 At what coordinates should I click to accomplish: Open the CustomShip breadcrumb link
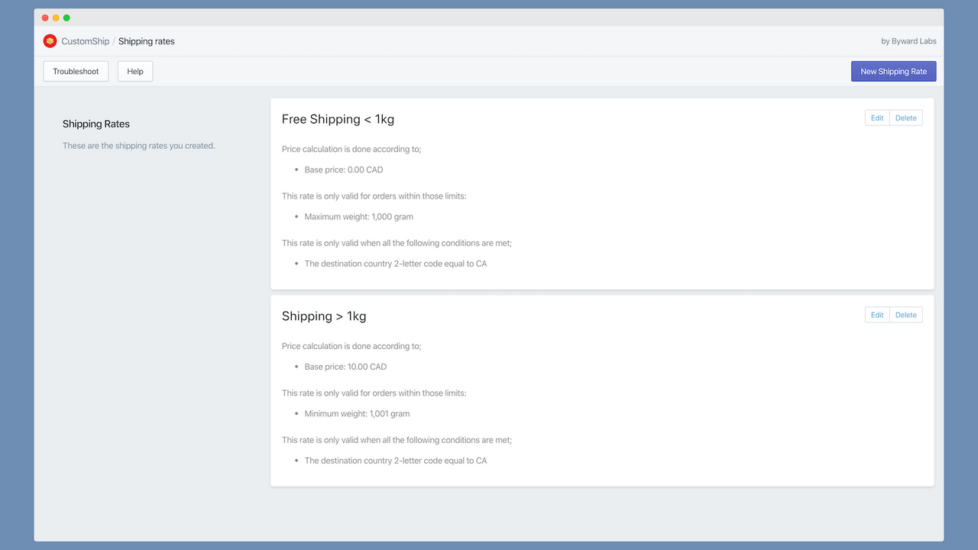pyautogui.click(x=85, y=41)
